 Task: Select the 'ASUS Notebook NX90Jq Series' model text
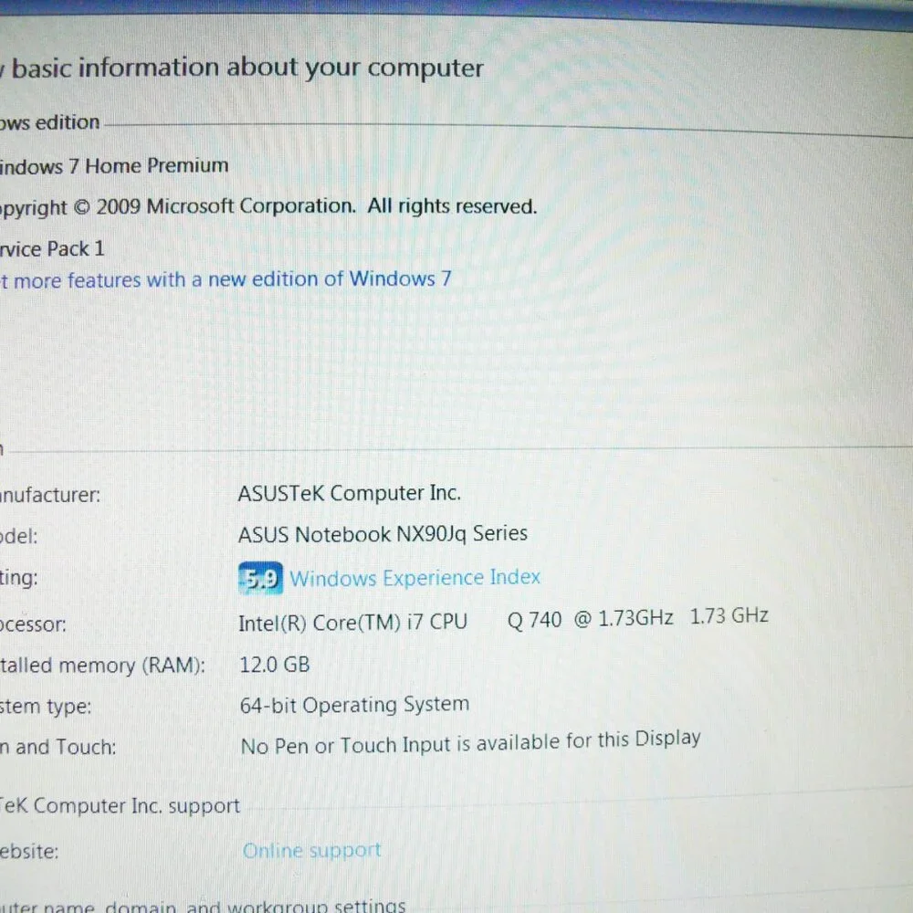click(x=383, y=534)
